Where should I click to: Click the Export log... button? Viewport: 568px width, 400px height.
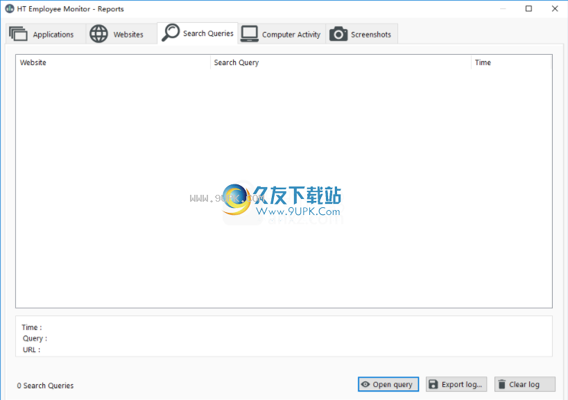pos(456,384)
